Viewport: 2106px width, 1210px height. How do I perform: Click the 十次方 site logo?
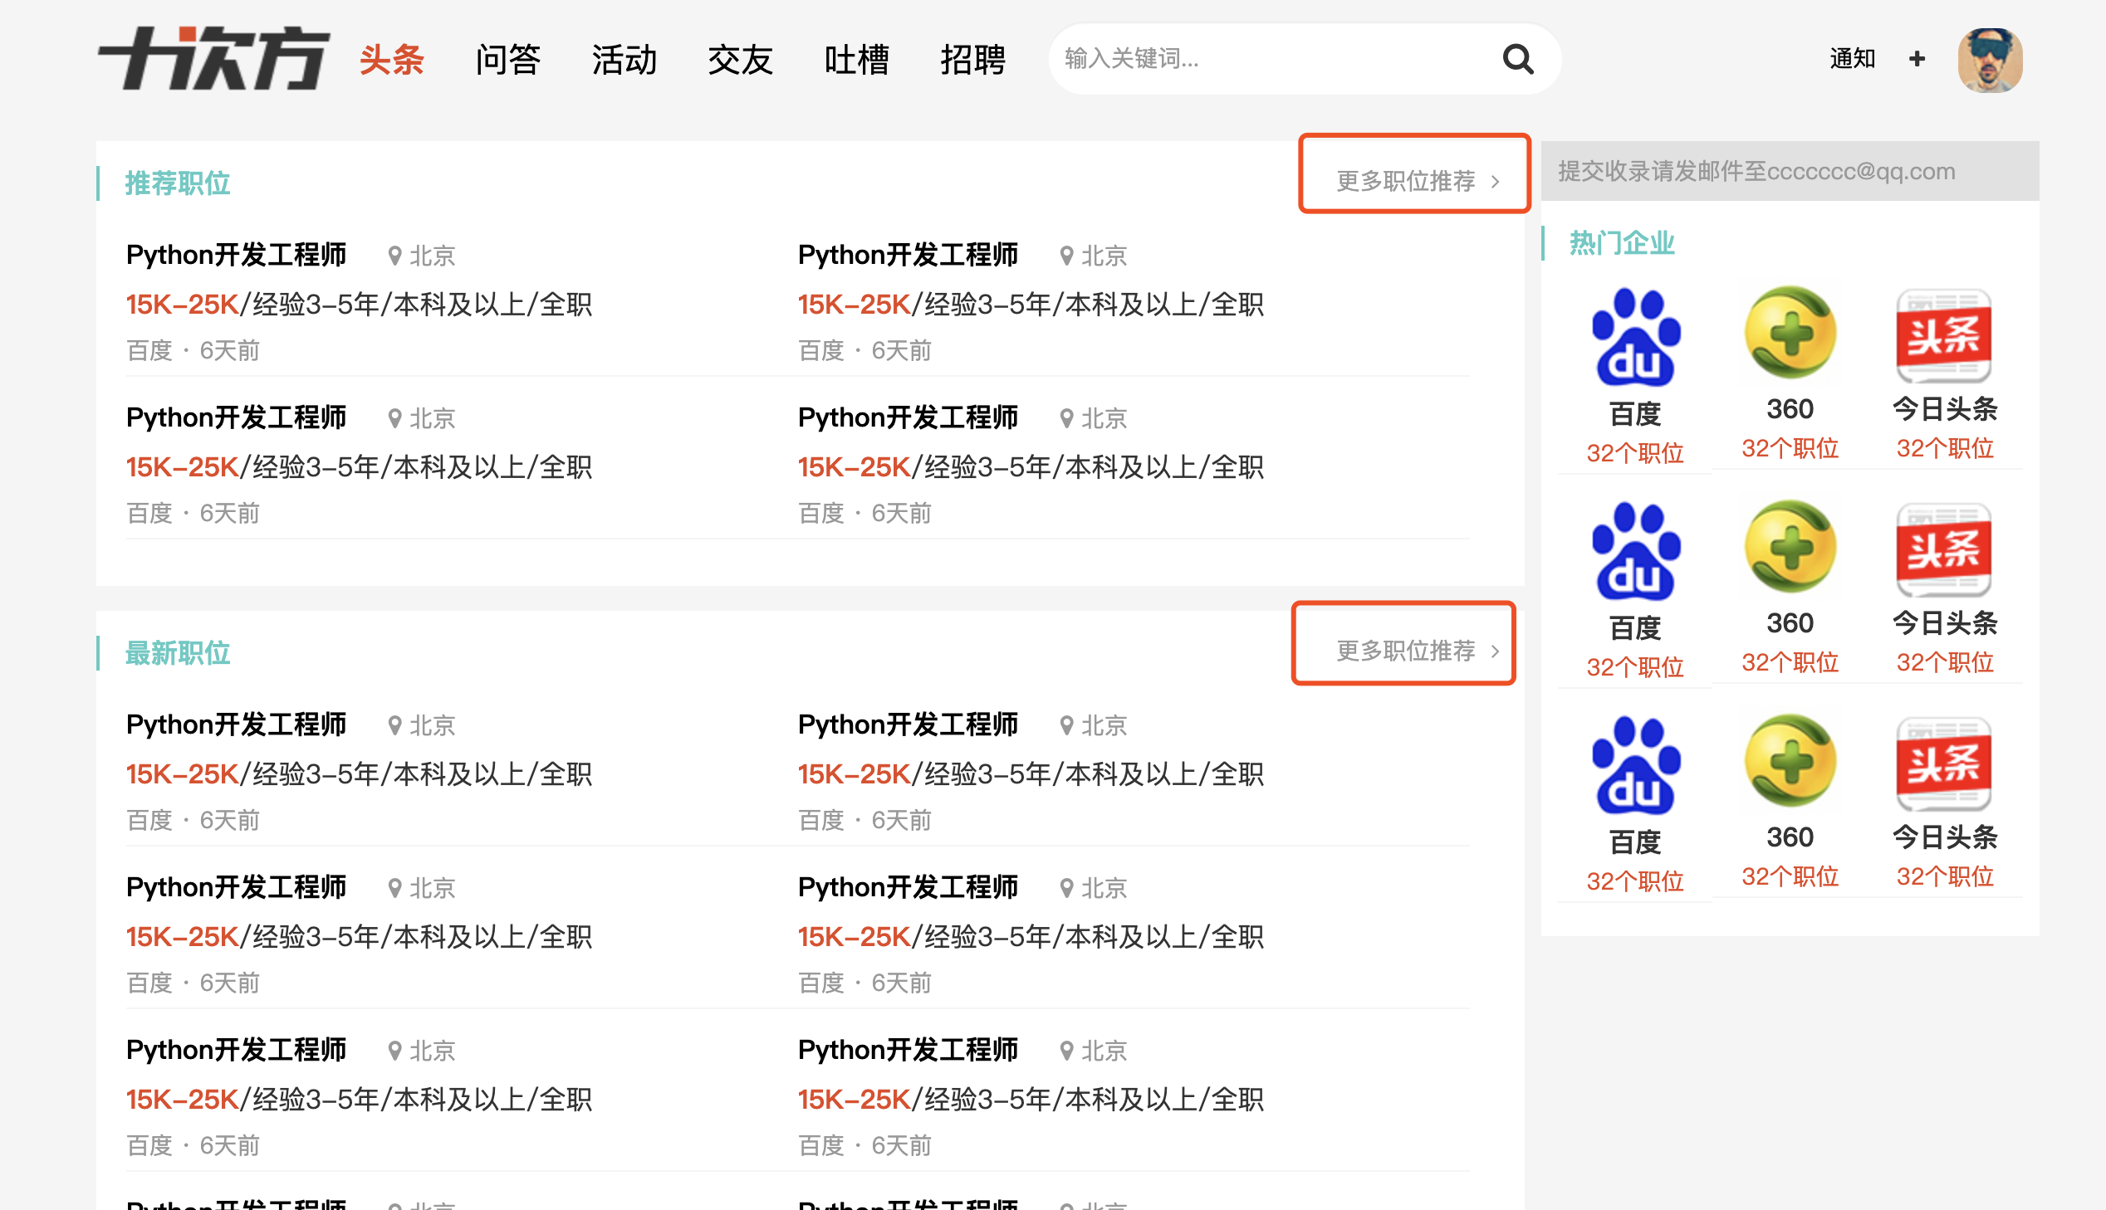pos(213,58)
